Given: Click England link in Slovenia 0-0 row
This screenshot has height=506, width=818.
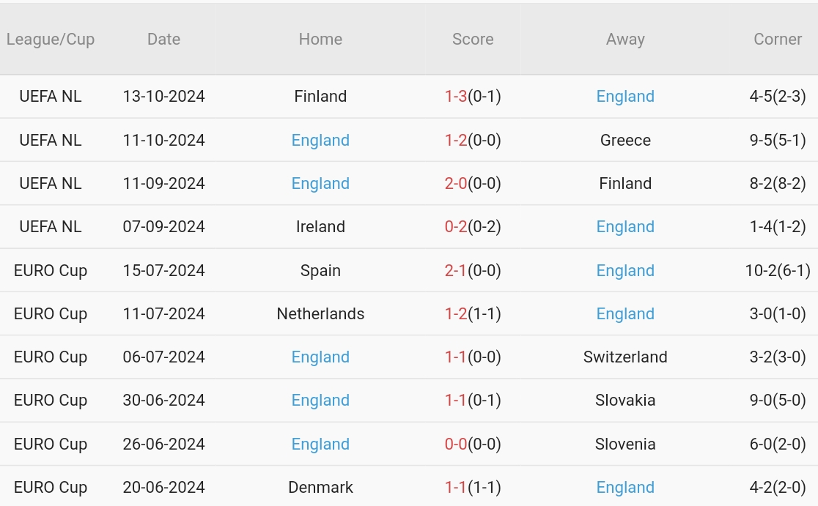Looking at the screenshot, I should click(x=320, y=444).
